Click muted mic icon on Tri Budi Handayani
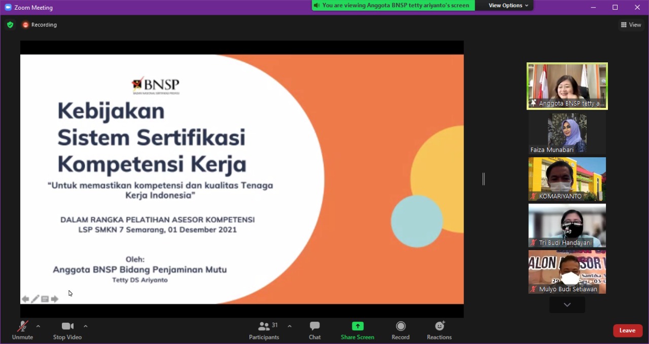The image size is (649, 344). pyautogui.click(x=533, y=243)
